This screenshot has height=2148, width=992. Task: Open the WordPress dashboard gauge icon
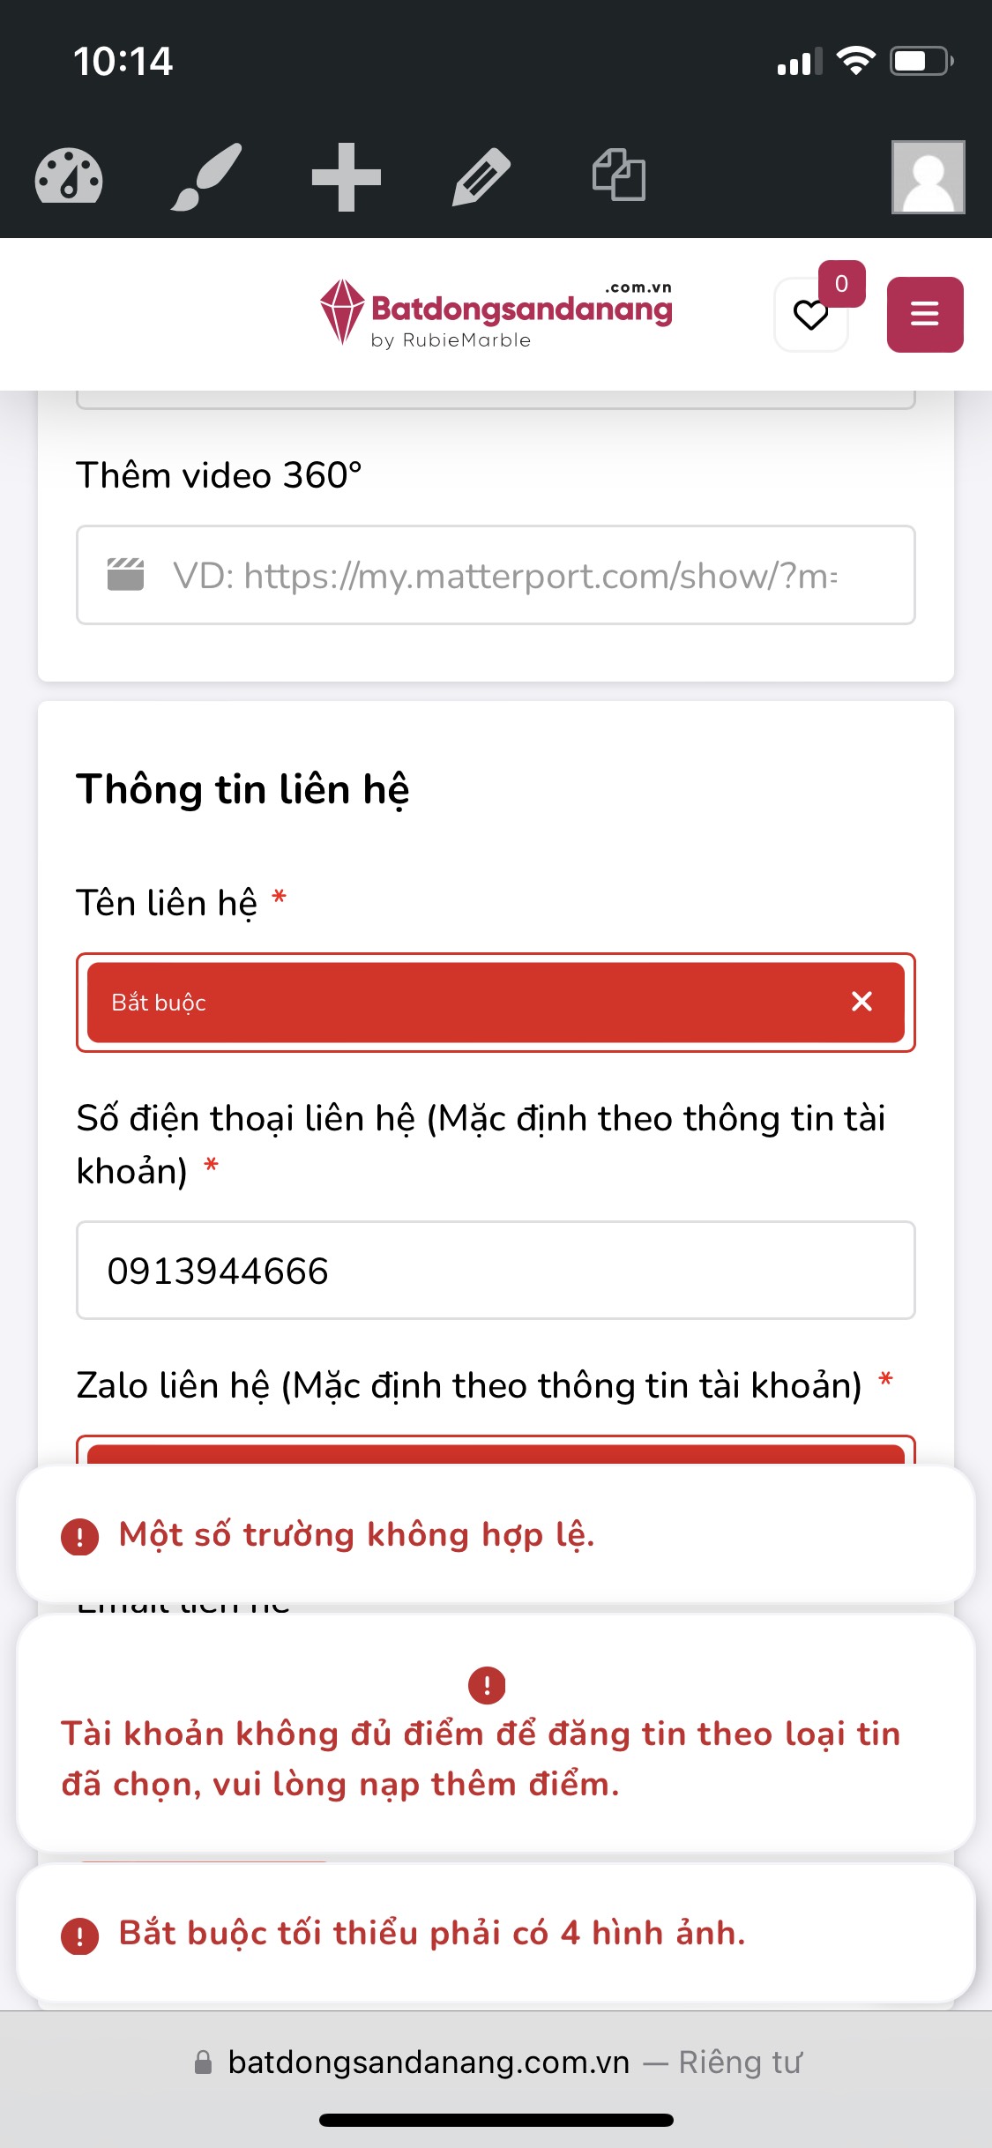[x=69, y=176]
